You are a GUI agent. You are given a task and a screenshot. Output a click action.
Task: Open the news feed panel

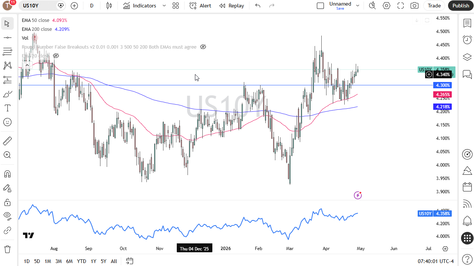pos(467,204)
